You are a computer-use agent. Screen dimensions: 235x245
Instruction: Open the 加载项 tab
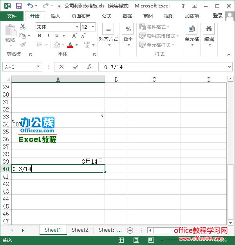pos(192,16)
